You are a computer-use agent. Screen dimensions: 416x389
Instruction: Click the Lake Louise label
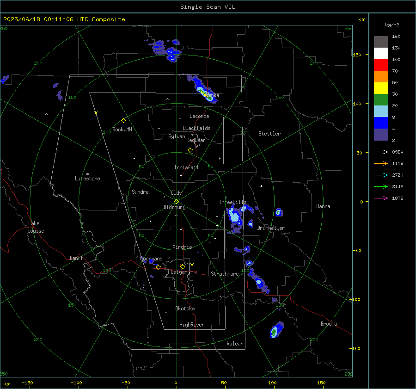[x=36, y=227]
